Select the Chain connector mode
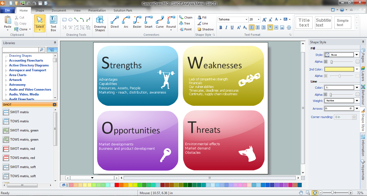Screen dimensions: 367x196 (186, 17)
